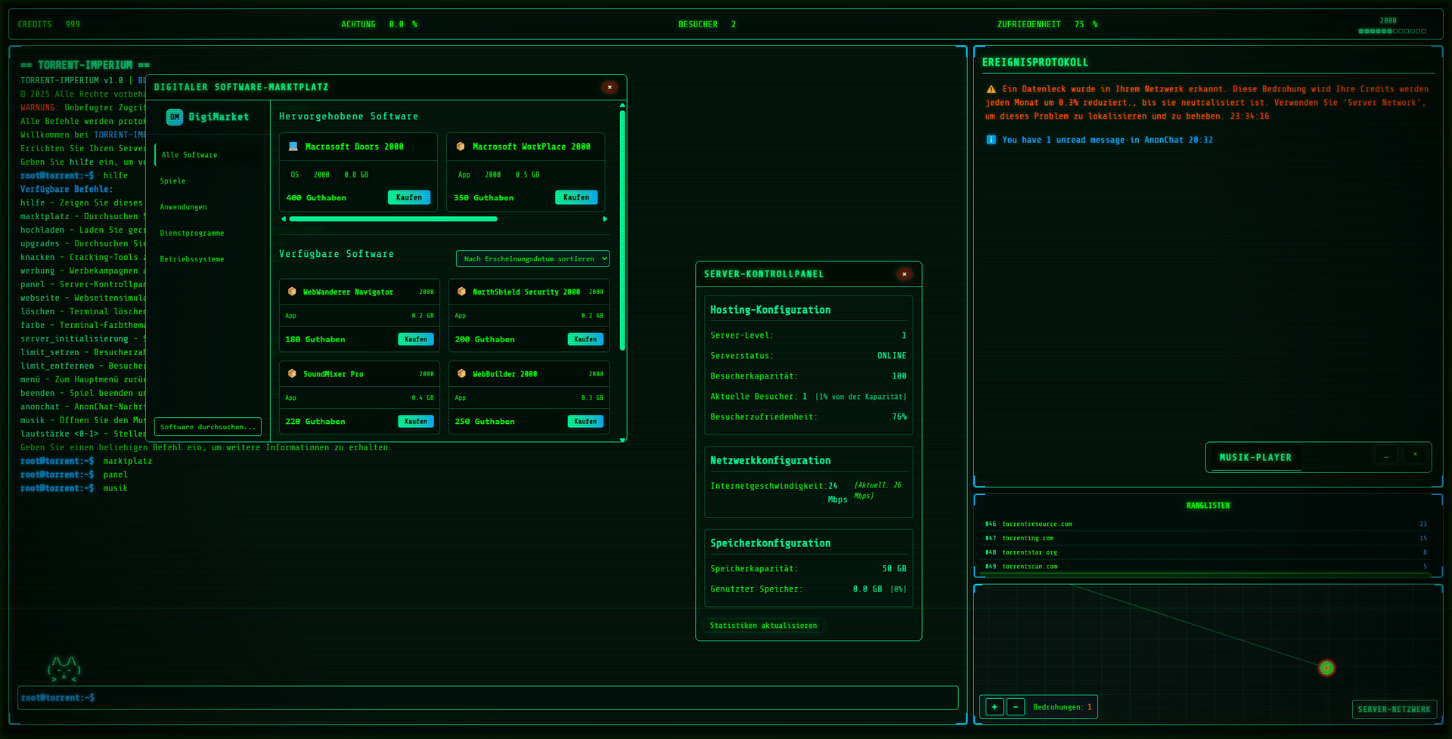This screenshot has width=1452, height=739.
Task: Minimize the Musik-Player widget
Action: point(1385,456)
